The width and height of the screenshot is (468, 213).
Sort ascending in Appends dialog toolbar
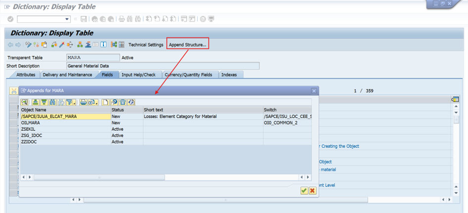[36, 102]
